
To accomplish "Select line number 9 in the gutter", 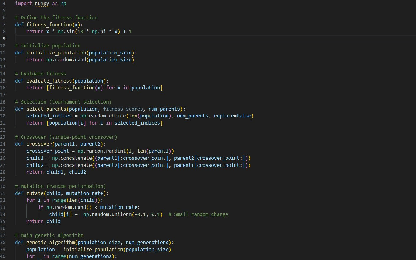I will [4, 38].
